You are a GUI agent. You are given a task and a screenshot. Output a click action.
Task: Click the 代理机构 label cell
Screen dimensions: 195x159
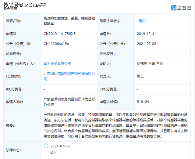coord(22,76)
